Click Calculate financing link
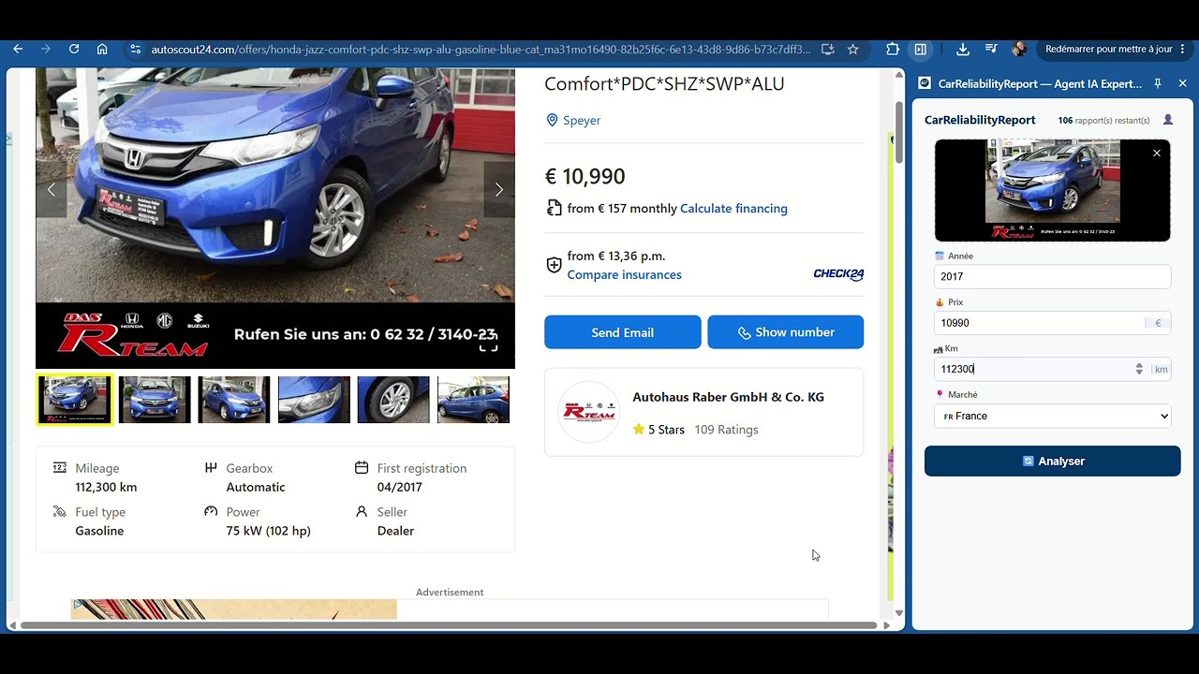 click(x=733, y=208)
